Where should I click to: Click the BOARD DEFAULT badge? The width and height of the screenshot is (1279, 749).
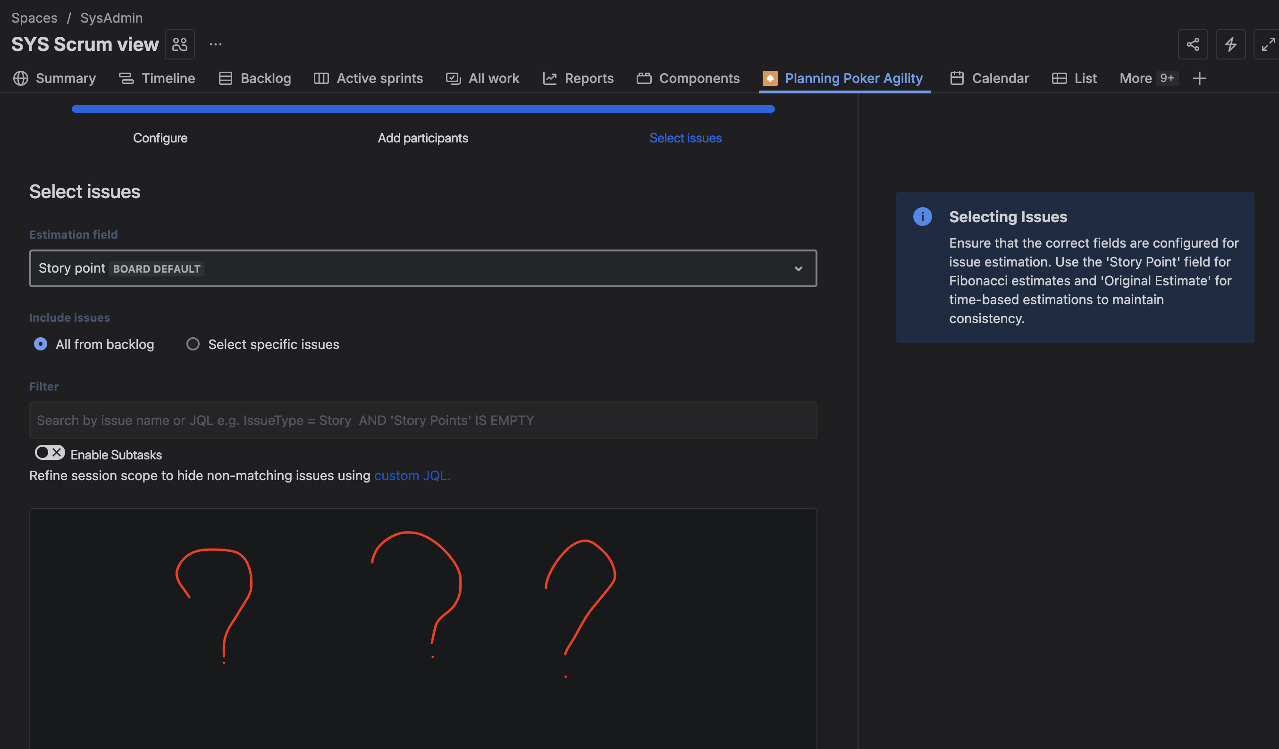click(157, 269)
